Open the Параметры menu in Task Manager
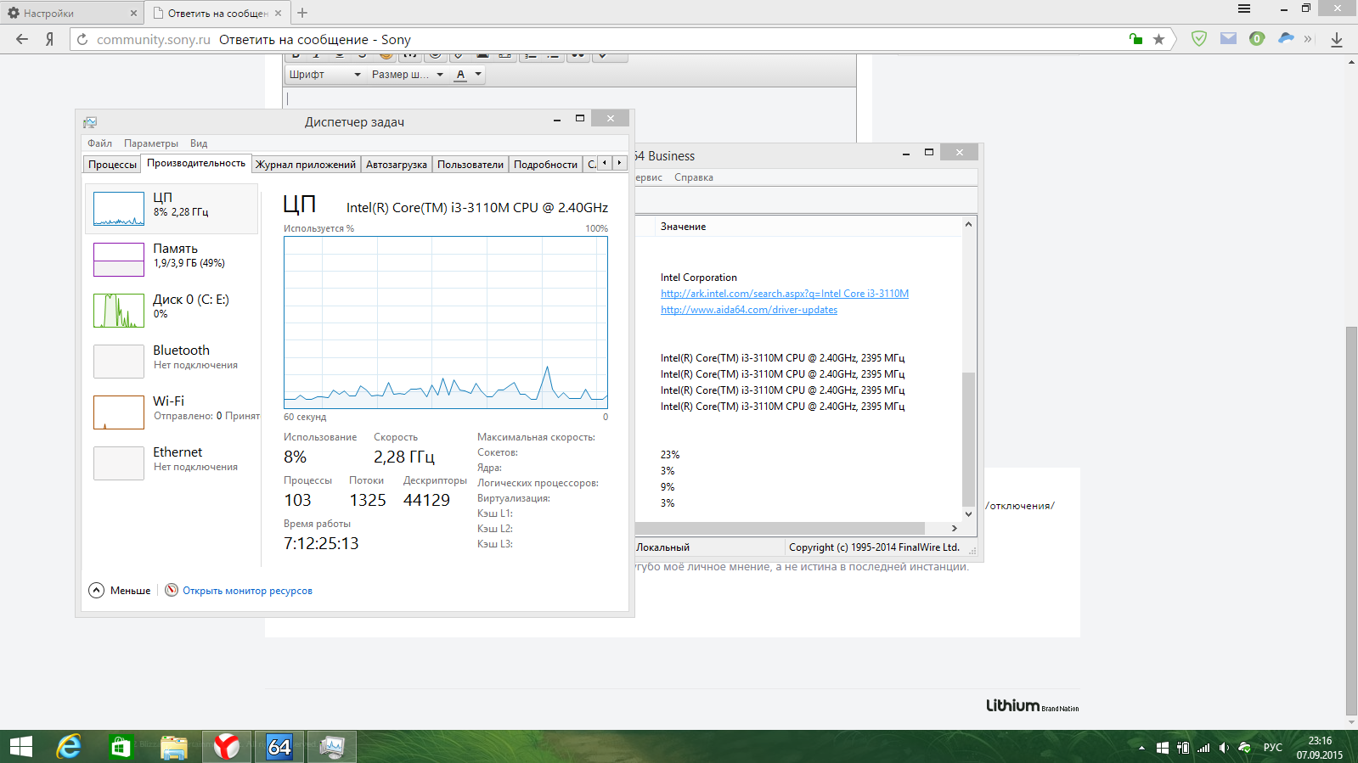The width and height of the screenshot is (1358, 763). (151, 143)
